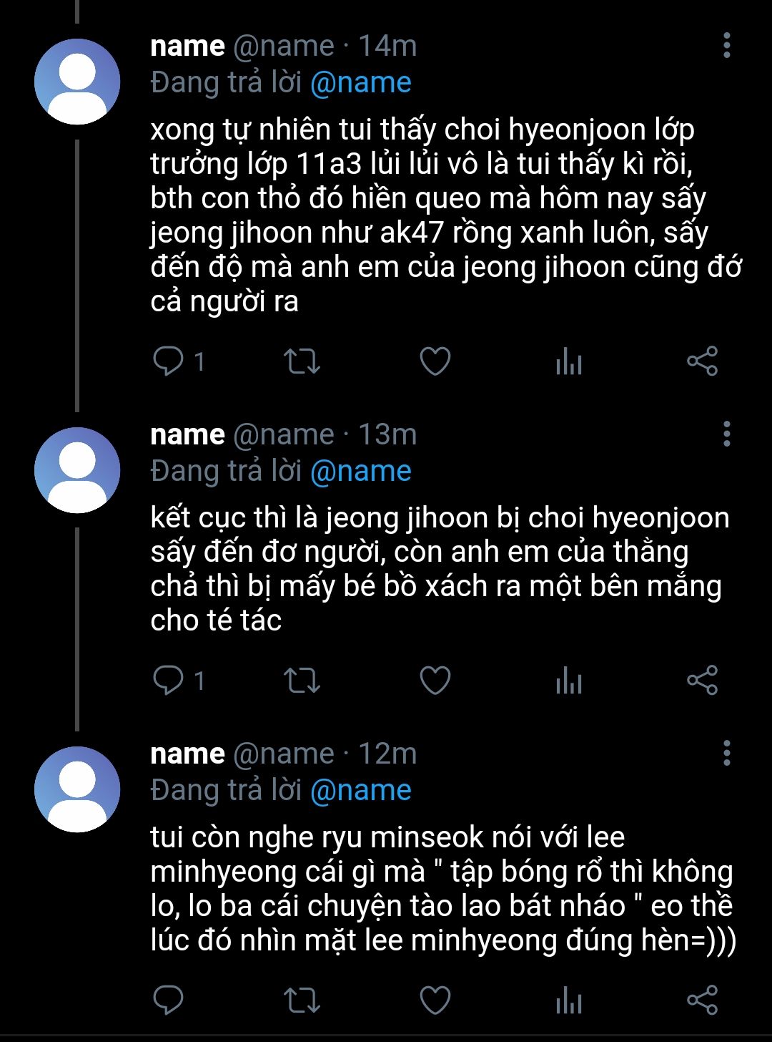This screenshot has width=772, height=1042.
Task: Share the tweet posted 12m ago
Action: 702,1000
